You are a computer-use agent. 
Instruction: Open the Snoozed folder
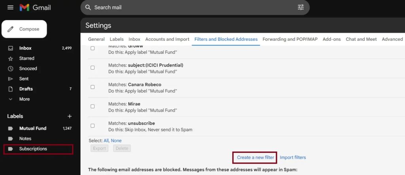[x=28, y=68]
